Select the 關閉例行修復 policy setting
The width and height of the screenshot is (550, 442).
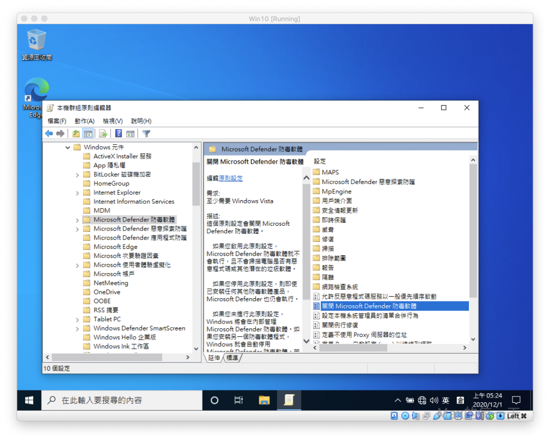[339, 325]
